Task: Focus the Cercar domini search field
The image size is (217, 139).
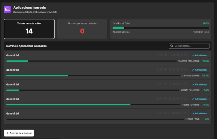Action: [x=189, y=46]
